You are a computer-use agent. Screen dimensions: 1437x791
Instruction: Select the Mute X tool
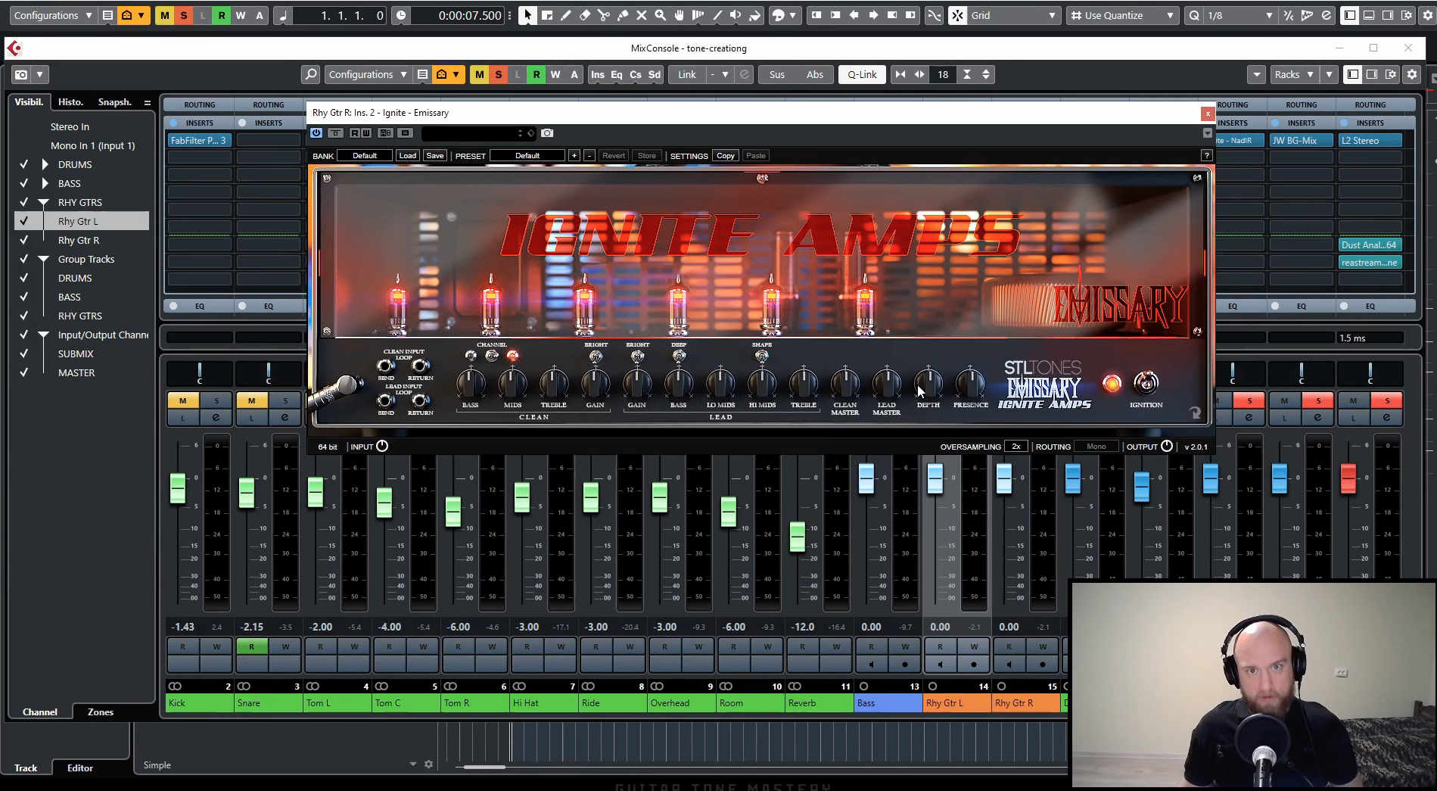pyautogui.click(x=641, y=15)
